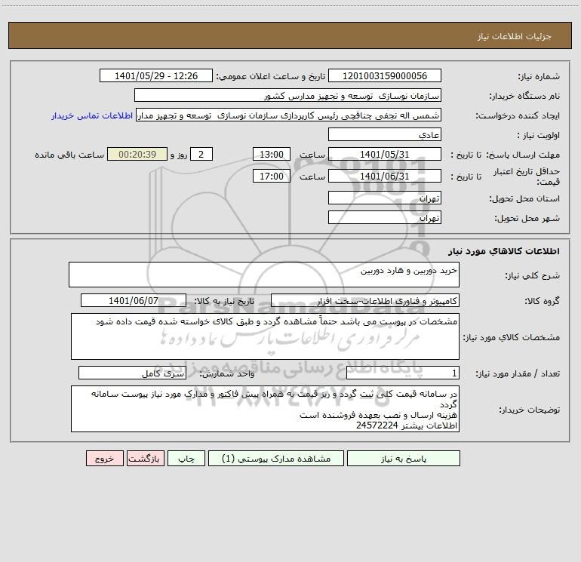Click the مهلت ارسال پاسخ label
Image resolution: width=581 pixels, height=562 pixels.
[x=523, y=155]
